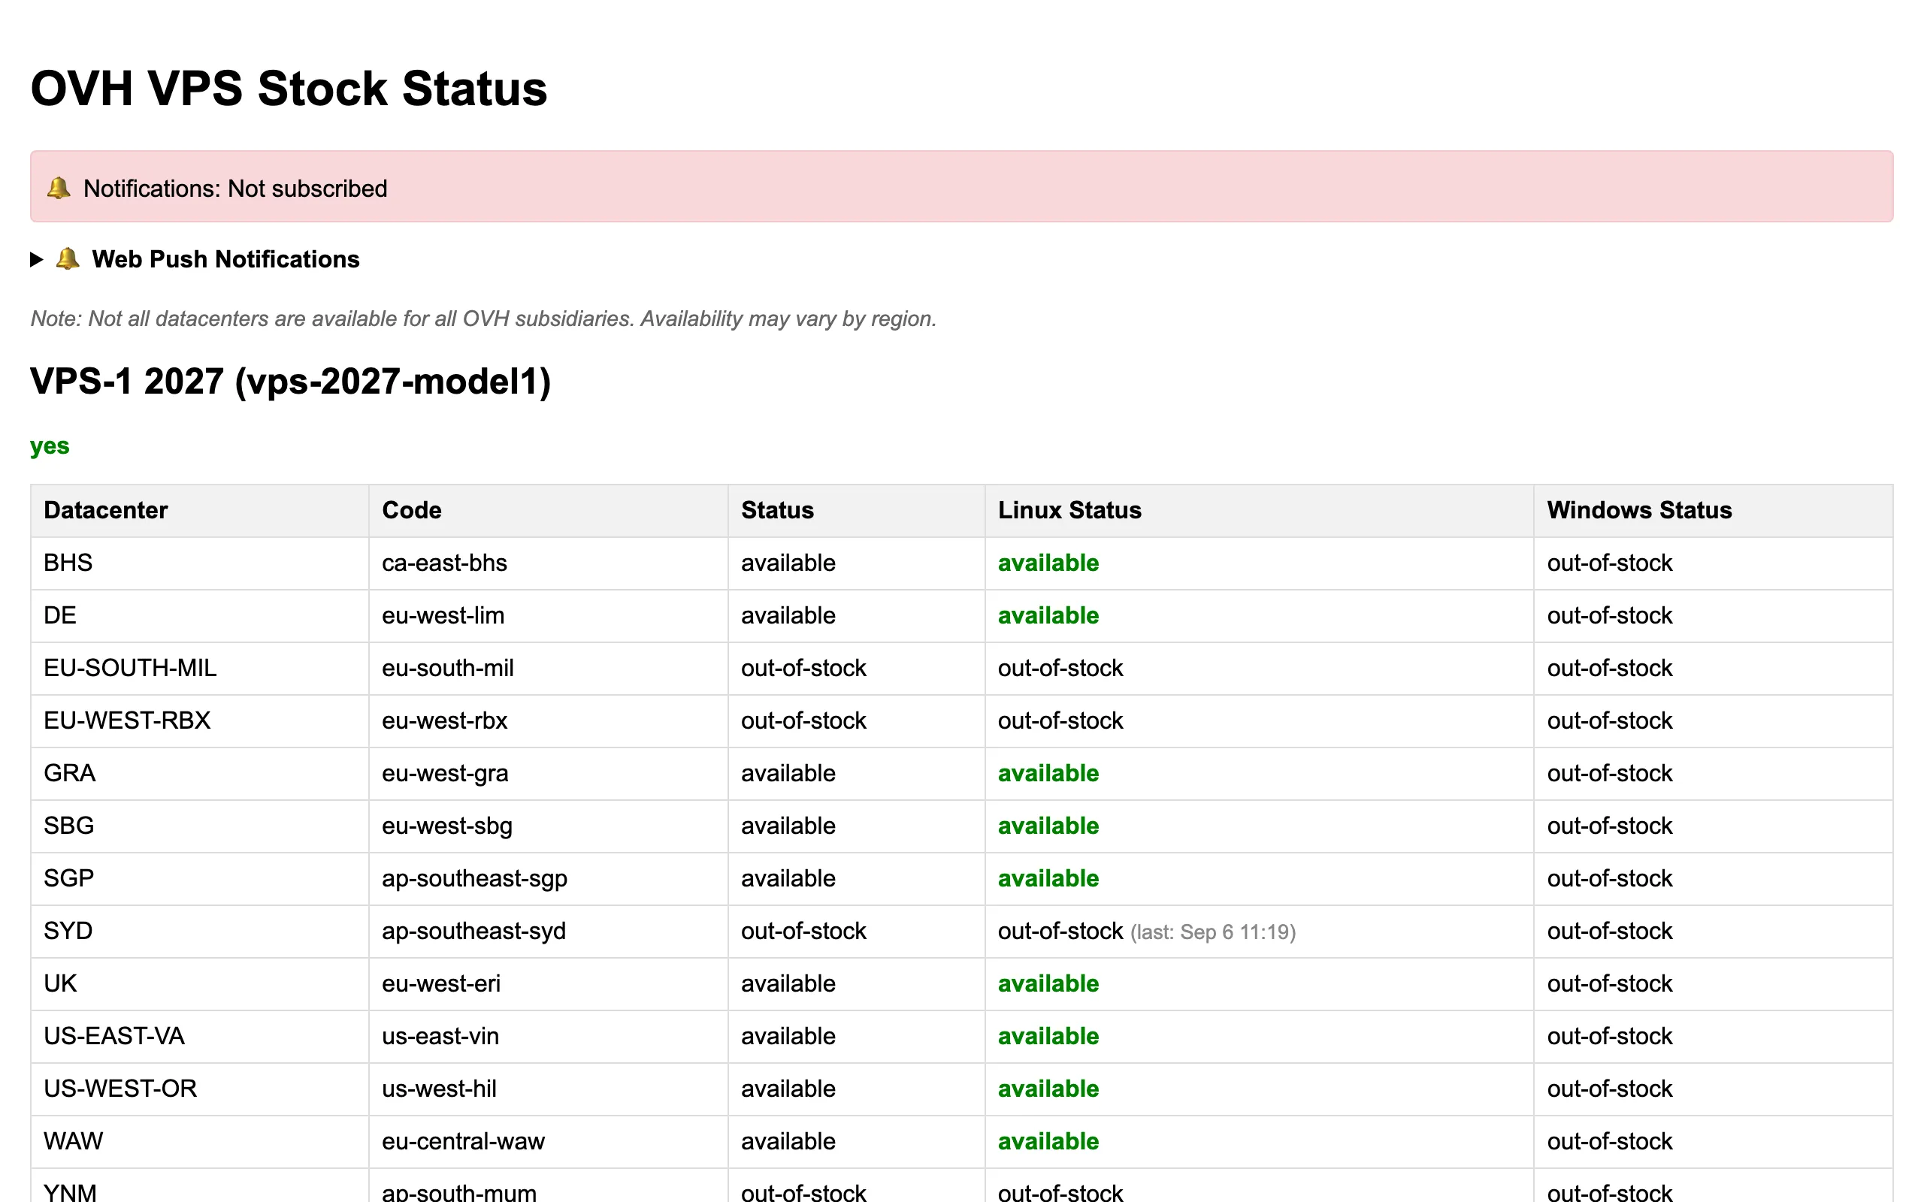This screenshot has height=1202, width=1924.
Task: Select the 'eu-west-rbx' code cell
Action: 548,720
